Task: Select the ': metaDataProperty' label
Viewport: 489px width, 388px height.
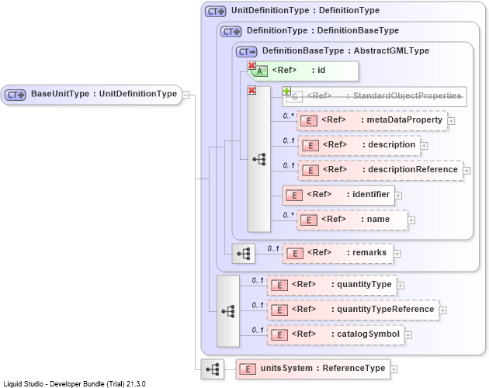Action: click(402, 120)
